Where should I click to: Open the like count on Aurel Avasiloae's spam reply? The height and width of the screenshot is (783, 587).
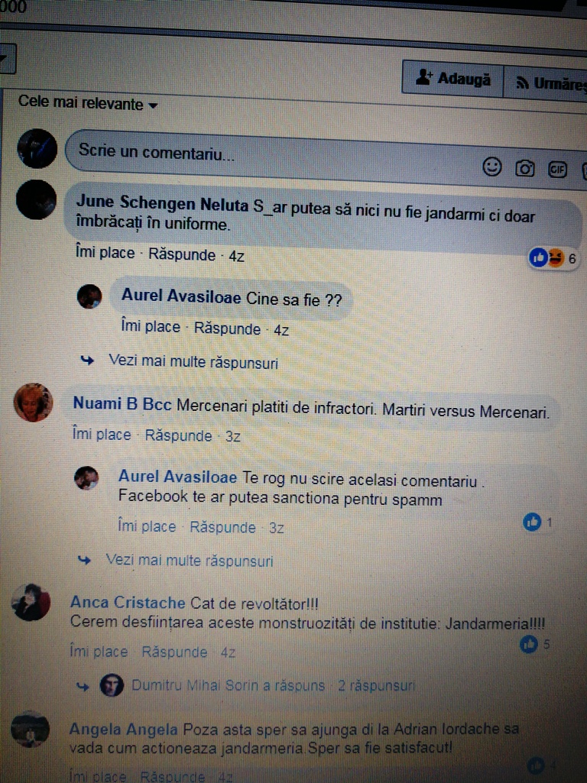point(537,523)
